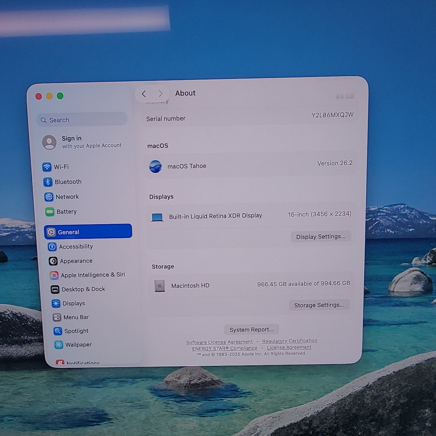This screenshot has height=436, width=436.
Task: Open the Network globe icon
Action: (49, 197)
